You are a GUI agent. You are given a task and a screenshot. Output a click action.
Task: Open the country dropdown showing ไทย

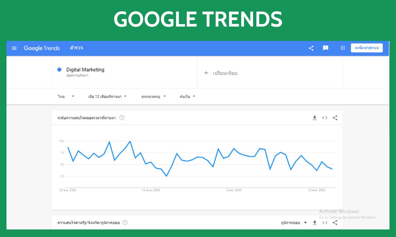pyautogui.click(x=66, y=96)
